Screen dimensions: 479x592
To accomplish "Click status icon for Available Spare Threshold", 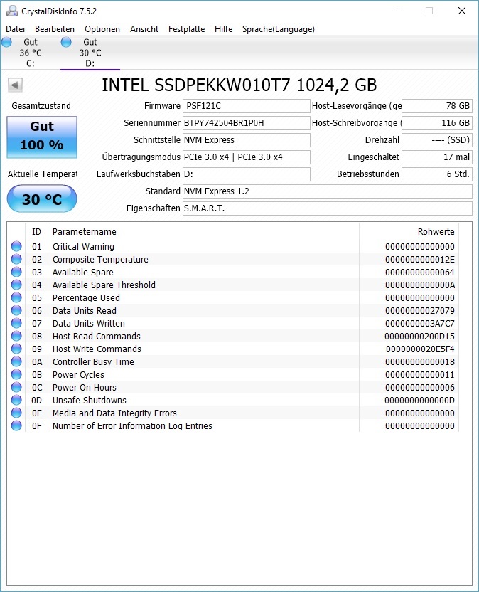I will [x=16, y=285].
